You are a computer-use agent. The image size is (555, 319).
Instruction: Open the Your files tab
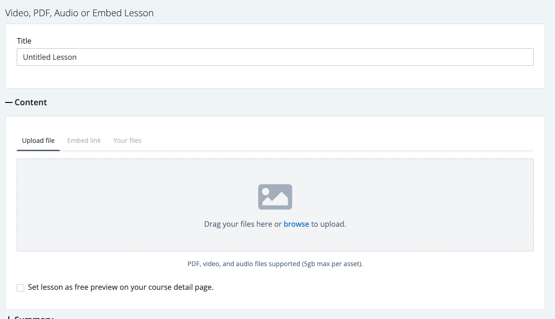tap(127, 140)
